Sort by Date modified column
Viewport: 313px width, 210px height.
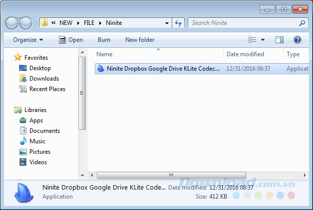point(245,54)
